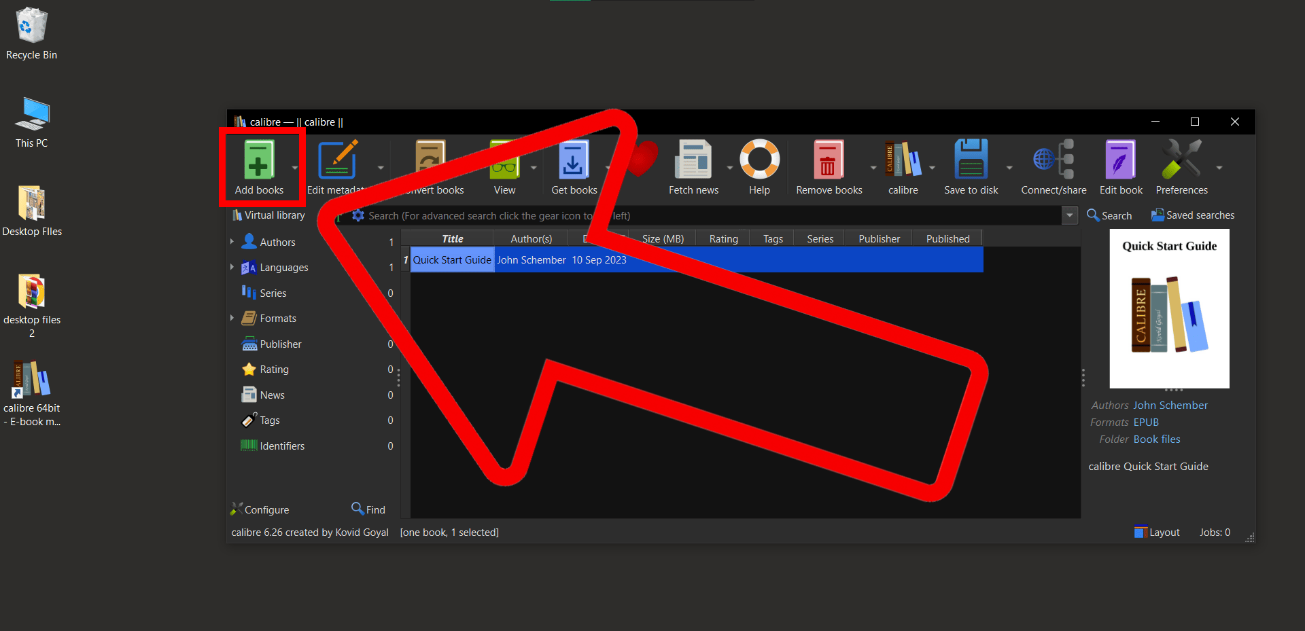The width and height of the screenshot is (1305, 631).
Task: Select the Save to disk icon
Action: 971,162
